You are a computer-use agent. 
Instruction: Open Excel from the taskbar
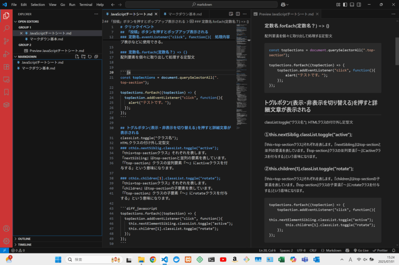[281, 260]
